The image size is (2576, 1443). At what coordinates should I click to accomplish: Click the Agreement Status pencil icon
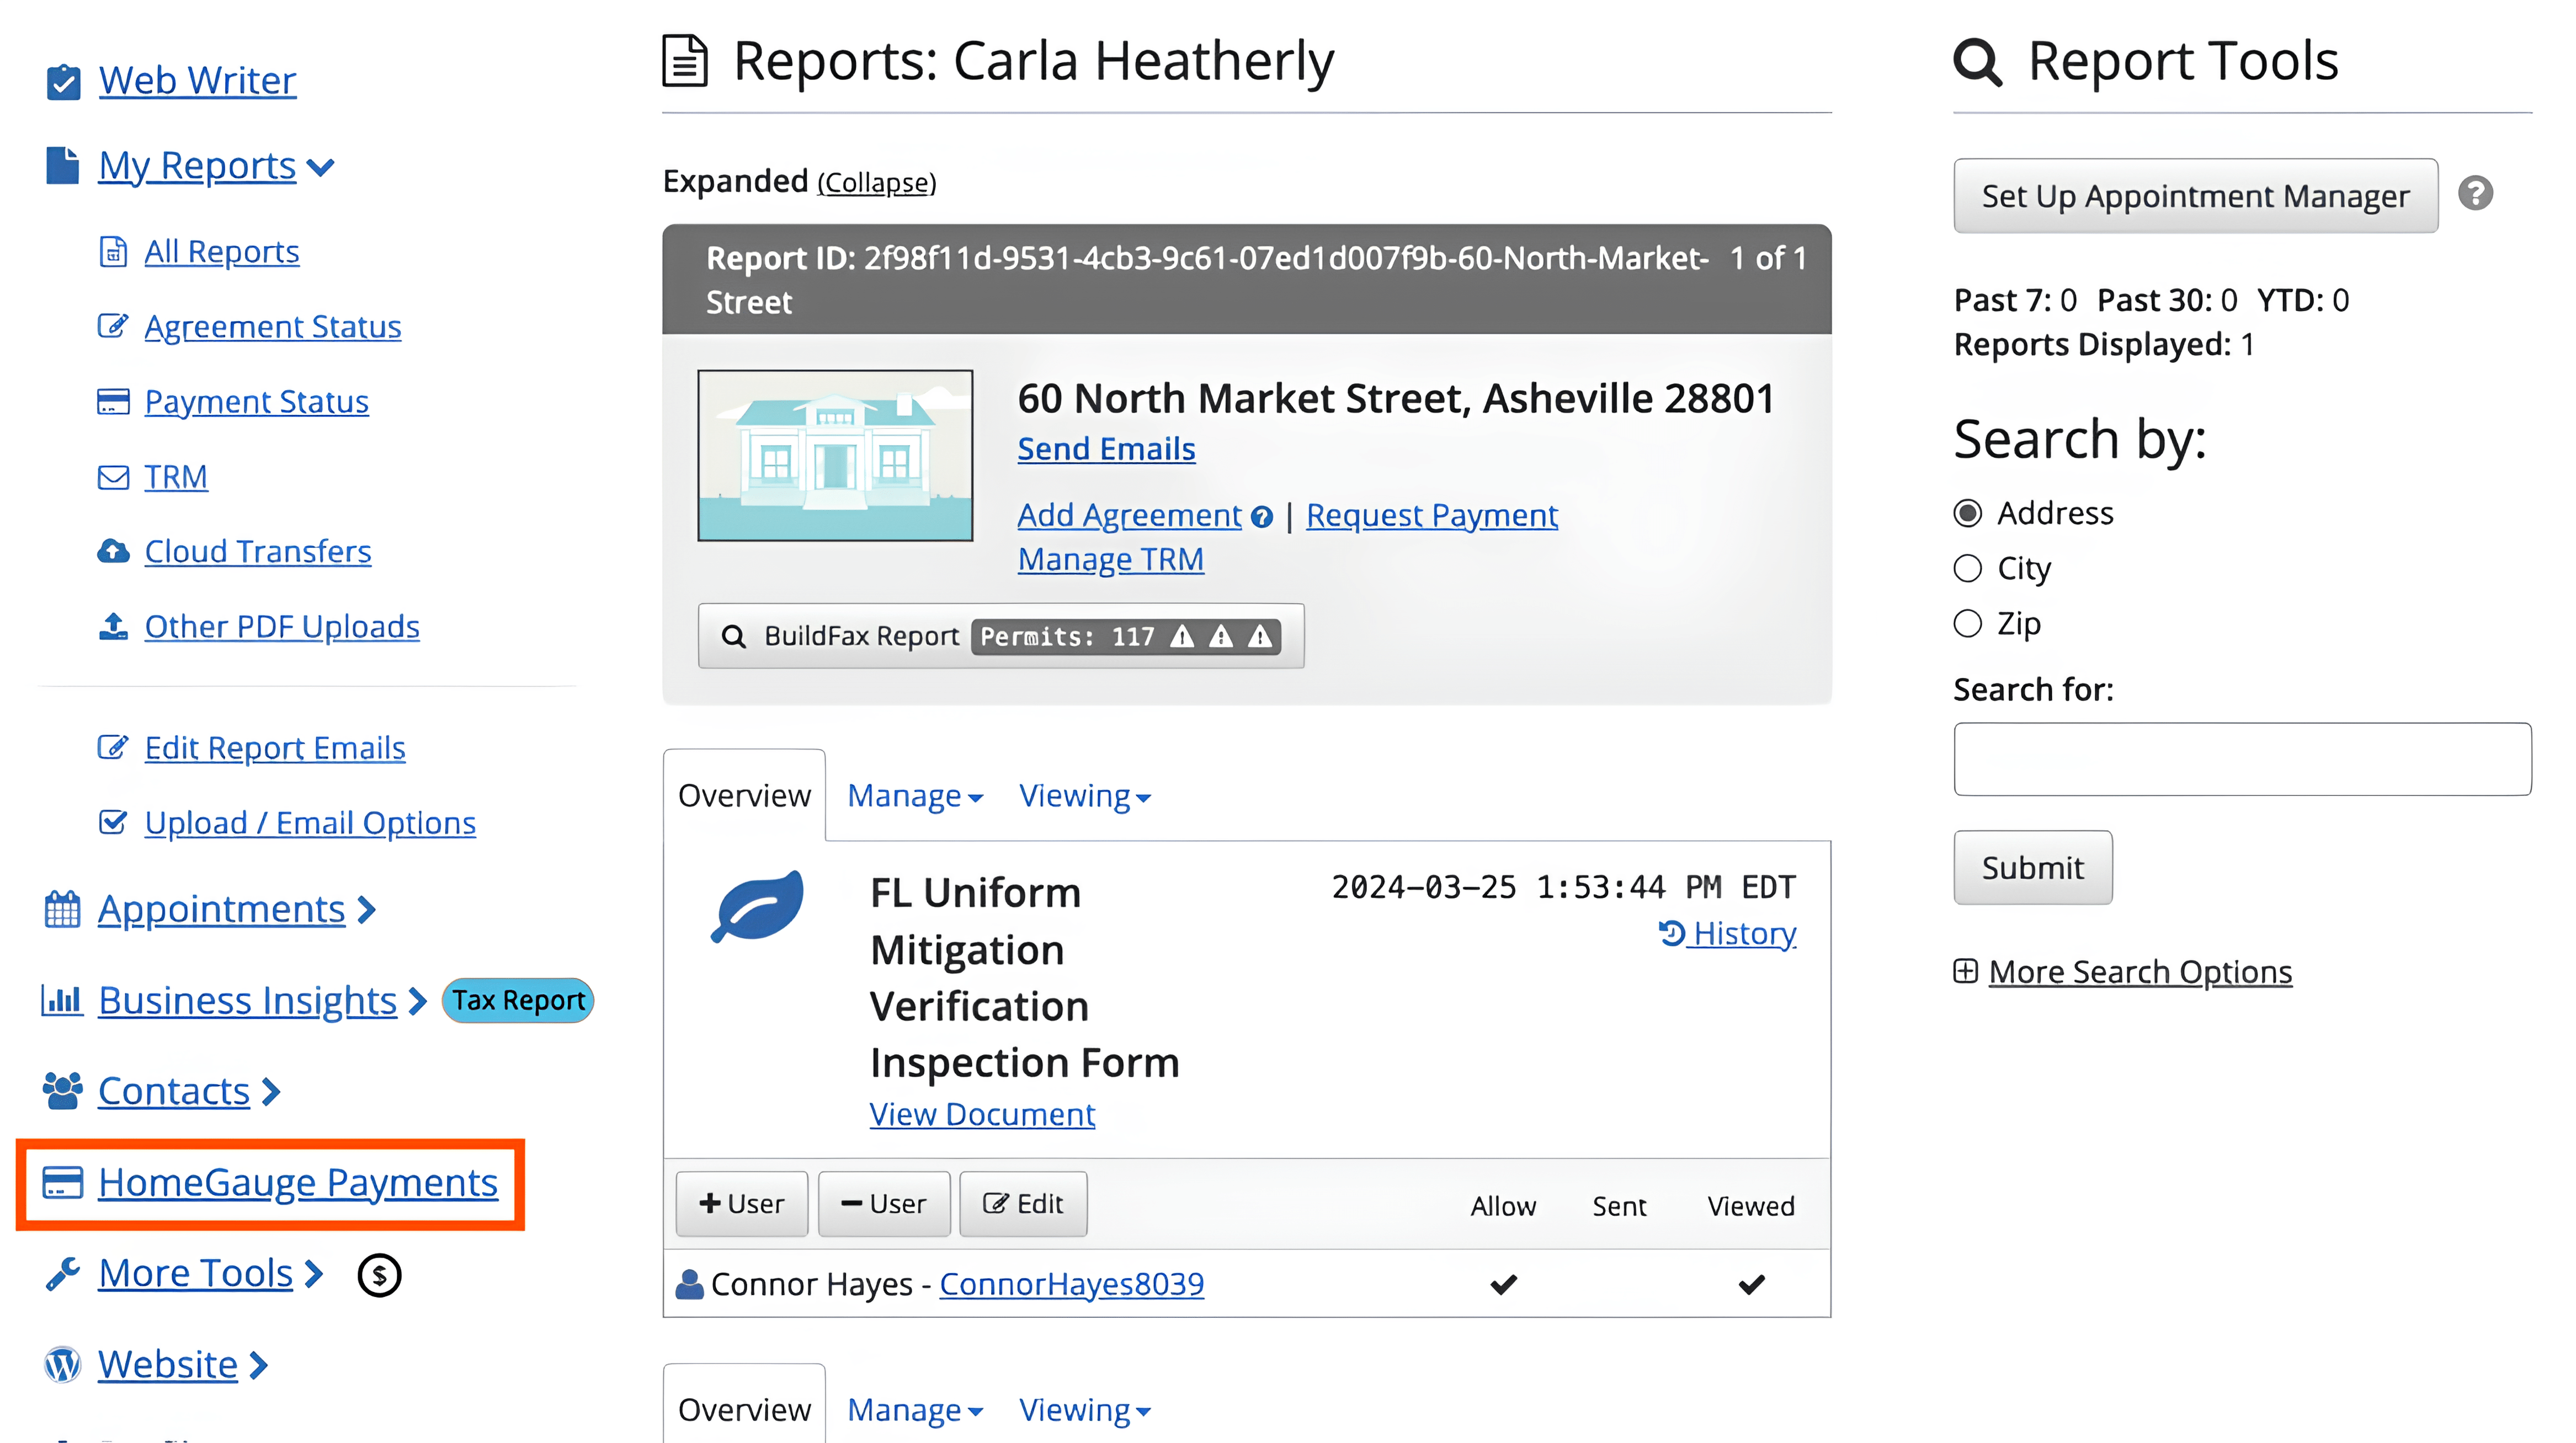pyautogui.click(x=113, y=326)
